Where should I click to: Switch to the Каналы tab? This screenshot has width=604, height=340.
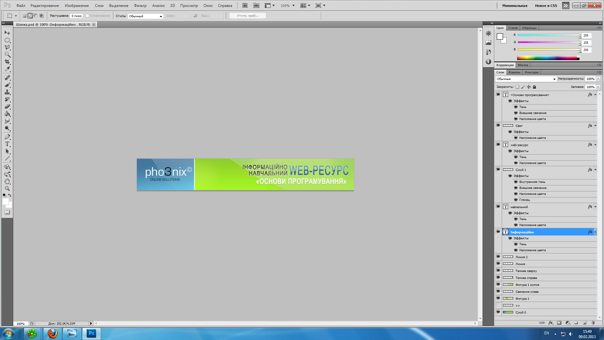pos(514,72)
